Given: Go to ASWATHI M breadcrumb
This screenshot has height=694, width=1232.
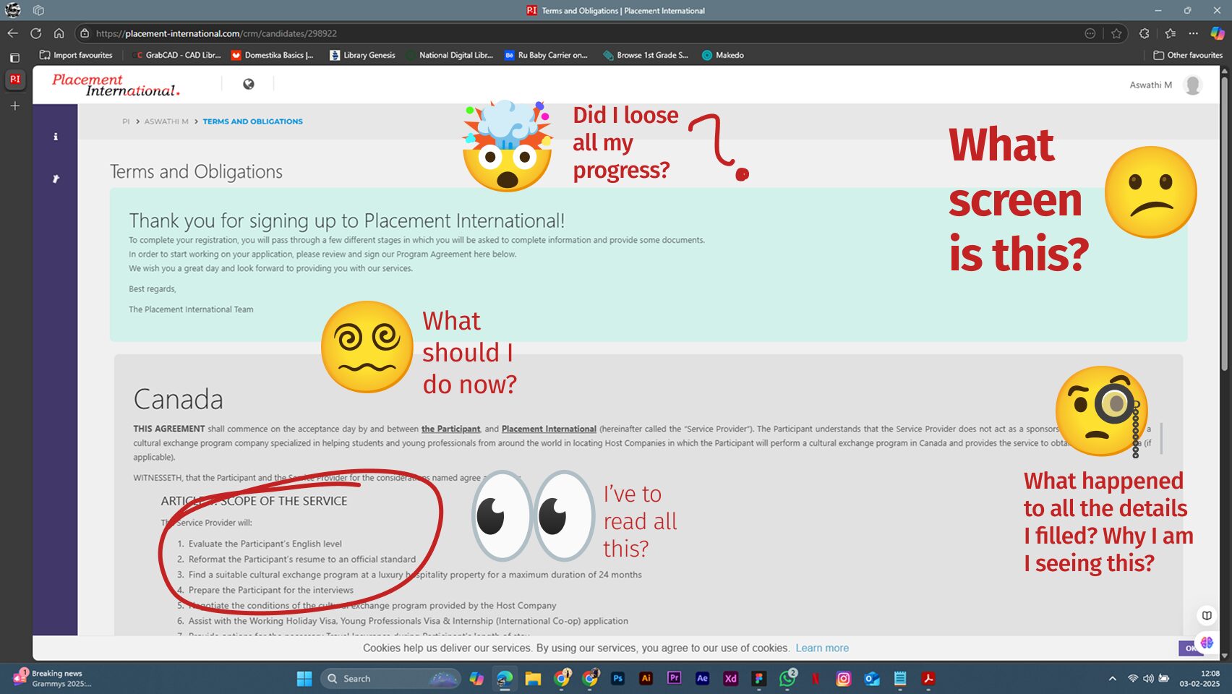Looking at the screenshot, I should tap(166, 121).
